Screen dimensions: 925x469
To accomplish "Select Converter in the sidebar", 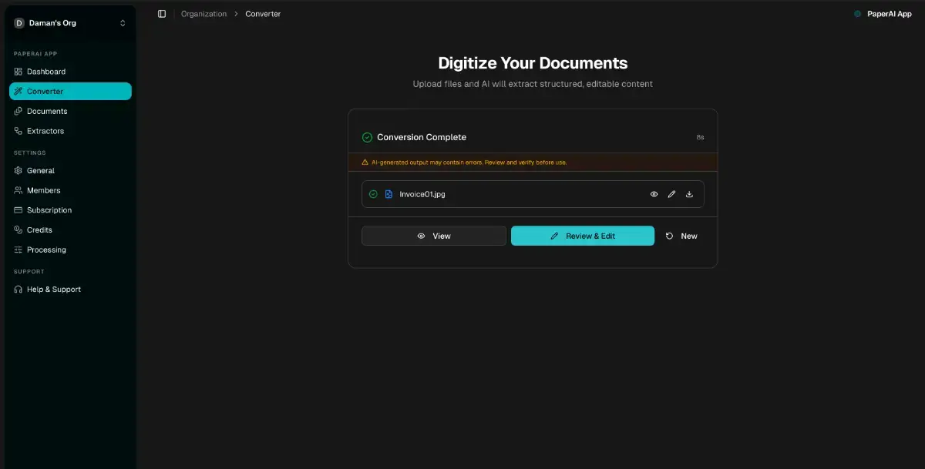I will click(x=70, y=92).
